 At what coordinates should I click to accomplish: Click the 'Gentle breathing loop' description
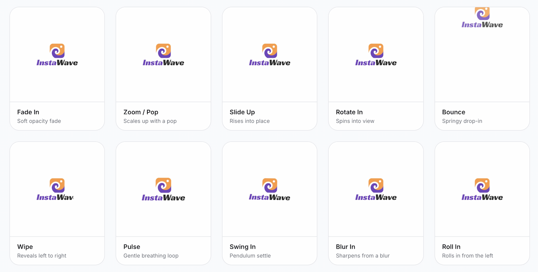(151, 256)
